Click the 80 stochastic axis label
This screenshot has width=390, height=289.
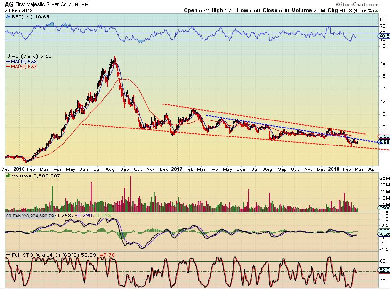click(383, 261)
